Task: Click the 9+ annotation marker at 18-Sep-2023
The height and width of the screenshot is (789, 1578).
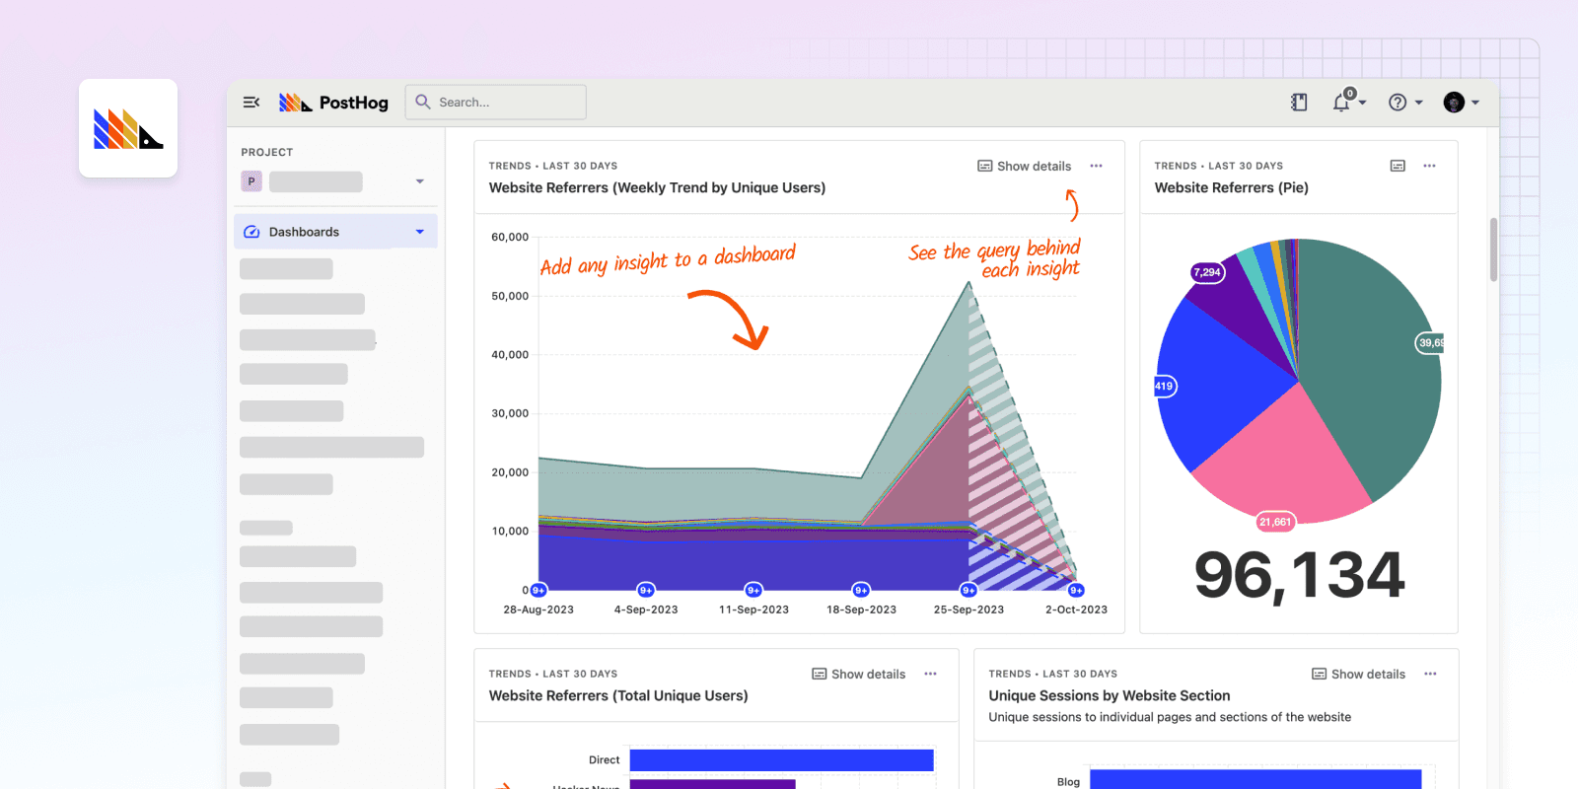Action: tap(861, 590)
